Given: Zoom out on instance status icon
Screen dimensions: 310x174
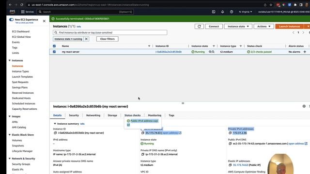Looking at the screenshot, I should point(213,52).
